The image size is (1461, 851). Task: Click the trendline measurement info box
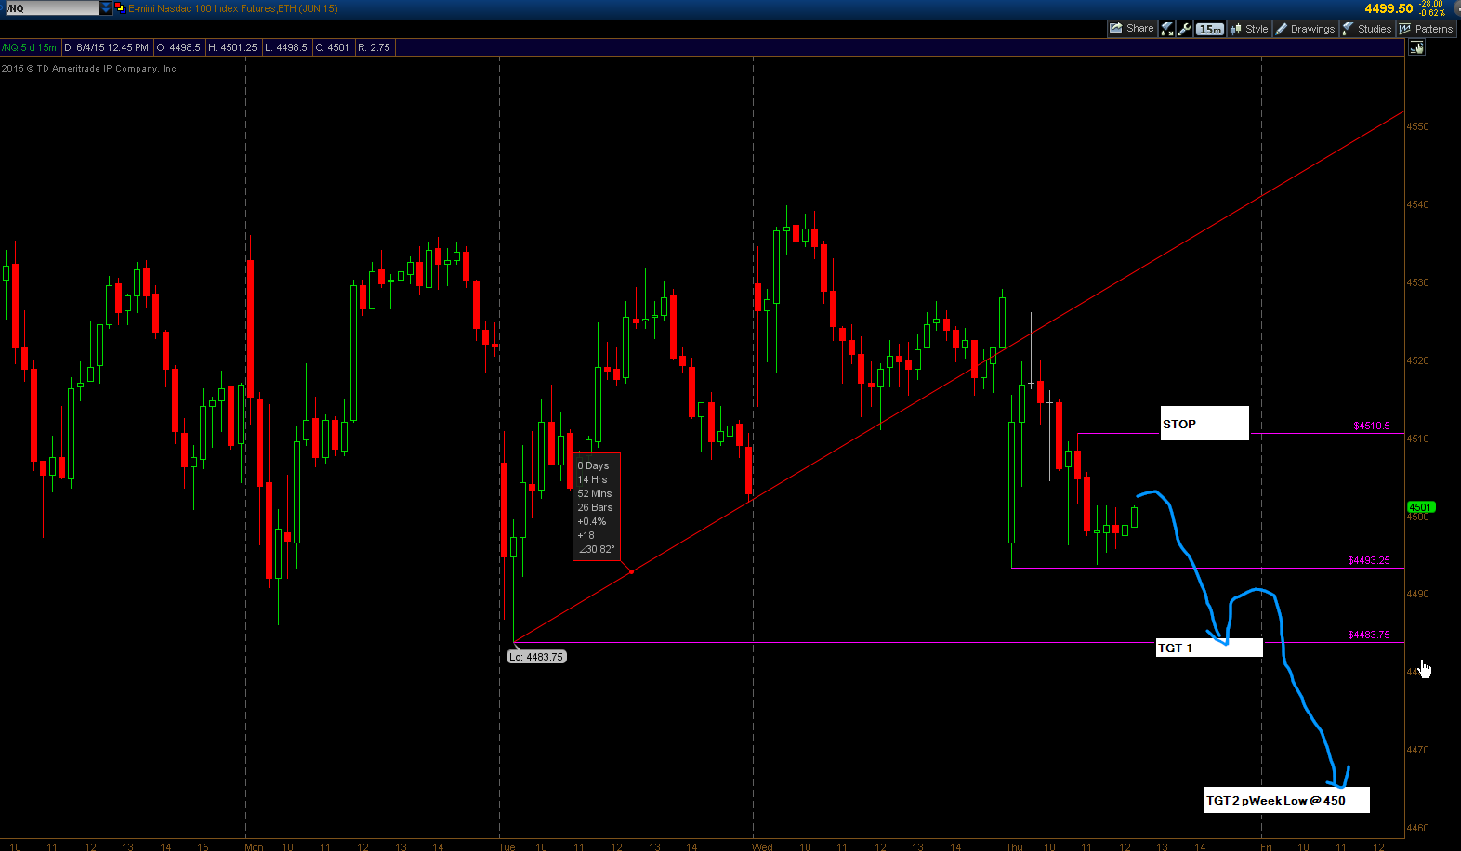(x=596, y=507)
